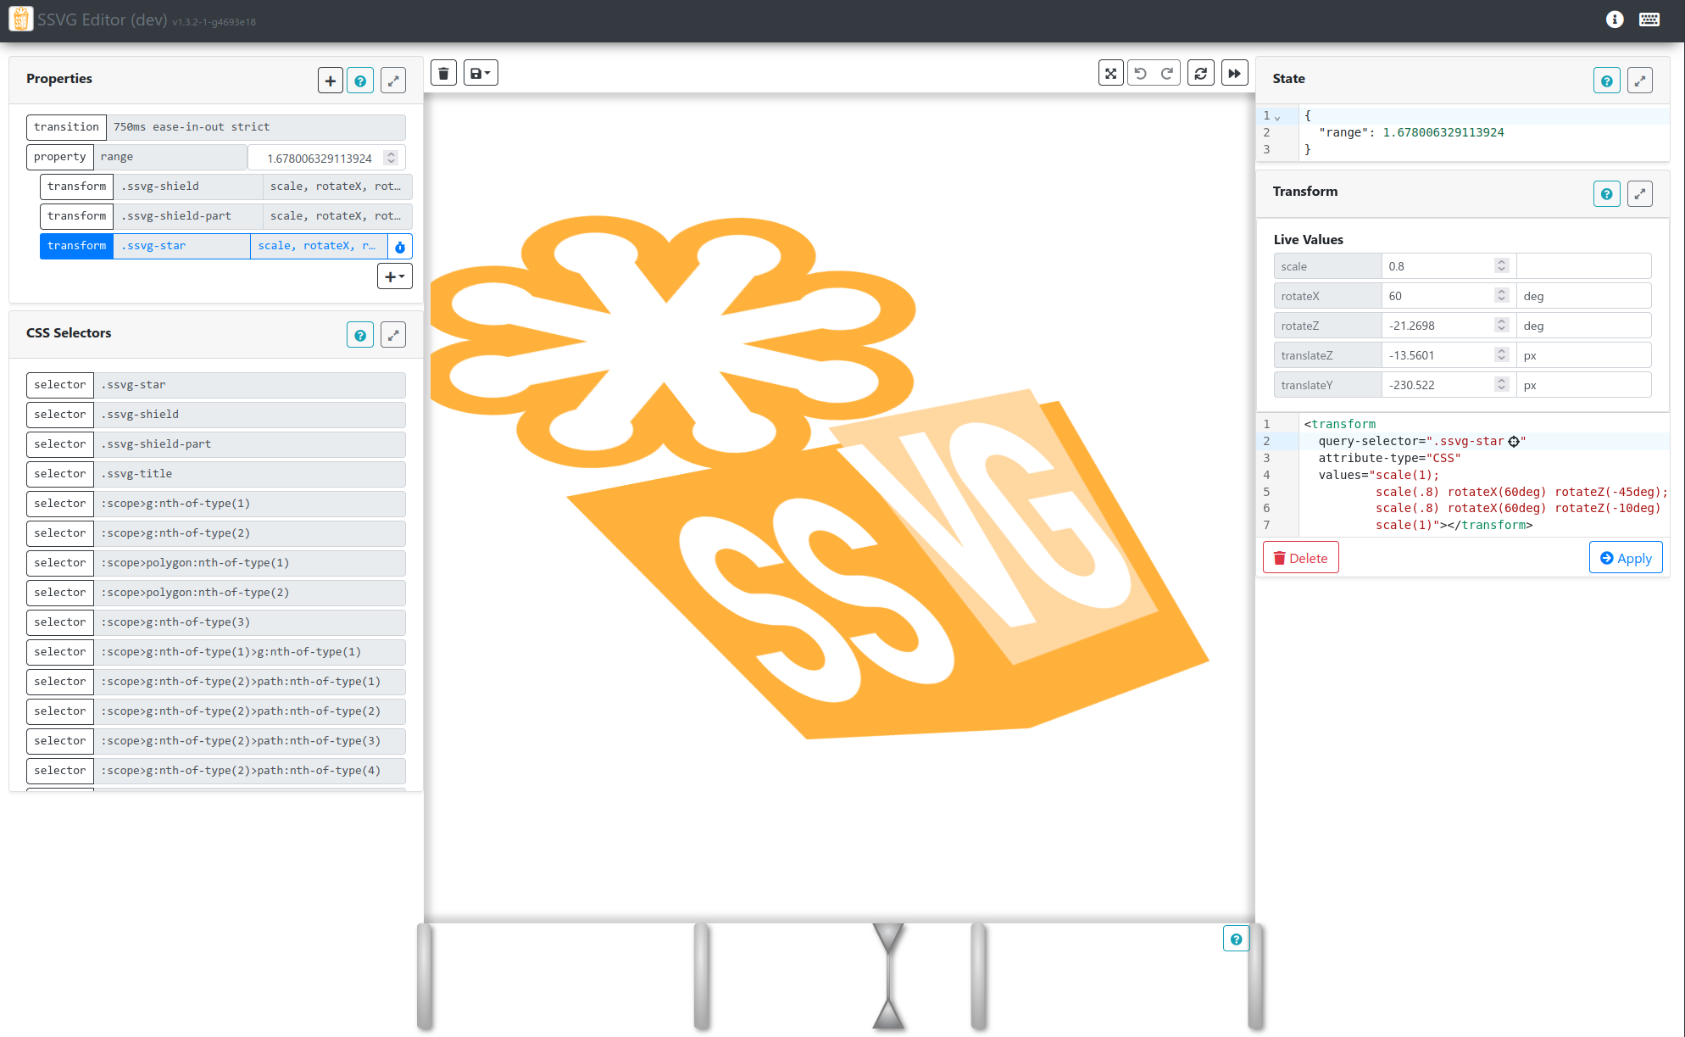Open the info icon in header
Image resolution: width=1685 pixels, height=1037 pixels.
[x=1615, y=19]
